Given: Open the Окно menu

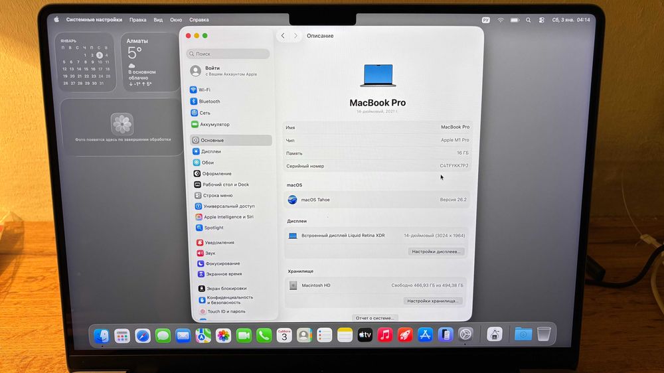Looking at the screenshot, I should [x=176, y=20].
